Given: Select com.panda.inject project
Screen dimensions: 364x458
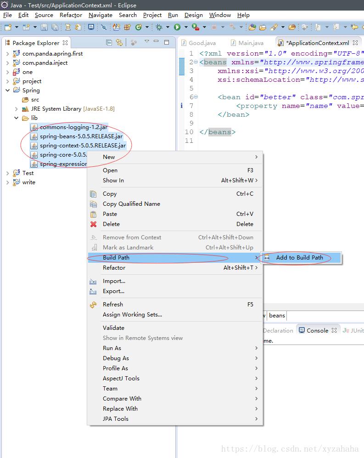Looking at the screenshot, I should pos(45,63).
